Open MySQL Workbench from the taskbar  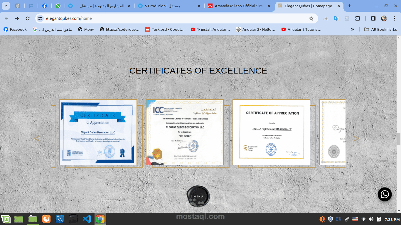[60, 219]
